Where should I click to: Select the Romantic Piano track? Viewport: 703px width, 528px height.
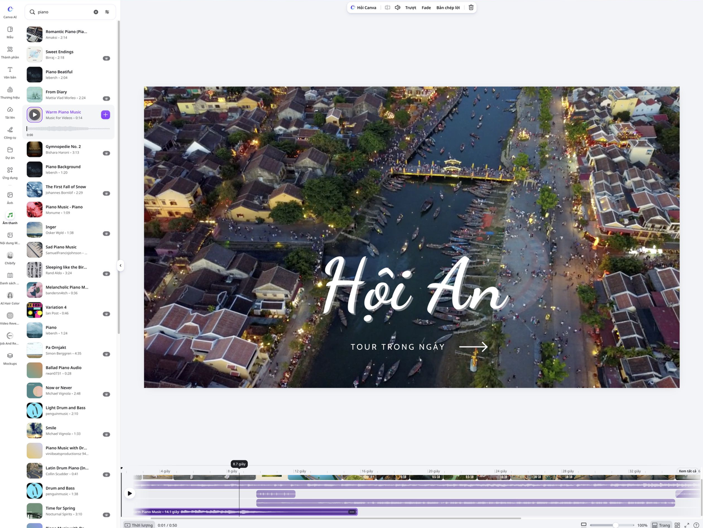[x=68, y=34]
